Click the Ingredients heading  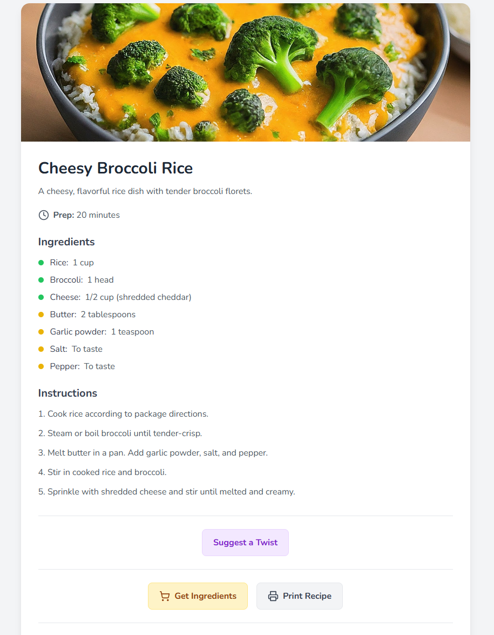point(66,242)
